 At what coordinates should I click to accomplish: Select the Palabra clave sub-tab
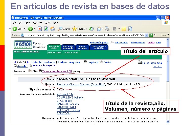coord(54,52)
